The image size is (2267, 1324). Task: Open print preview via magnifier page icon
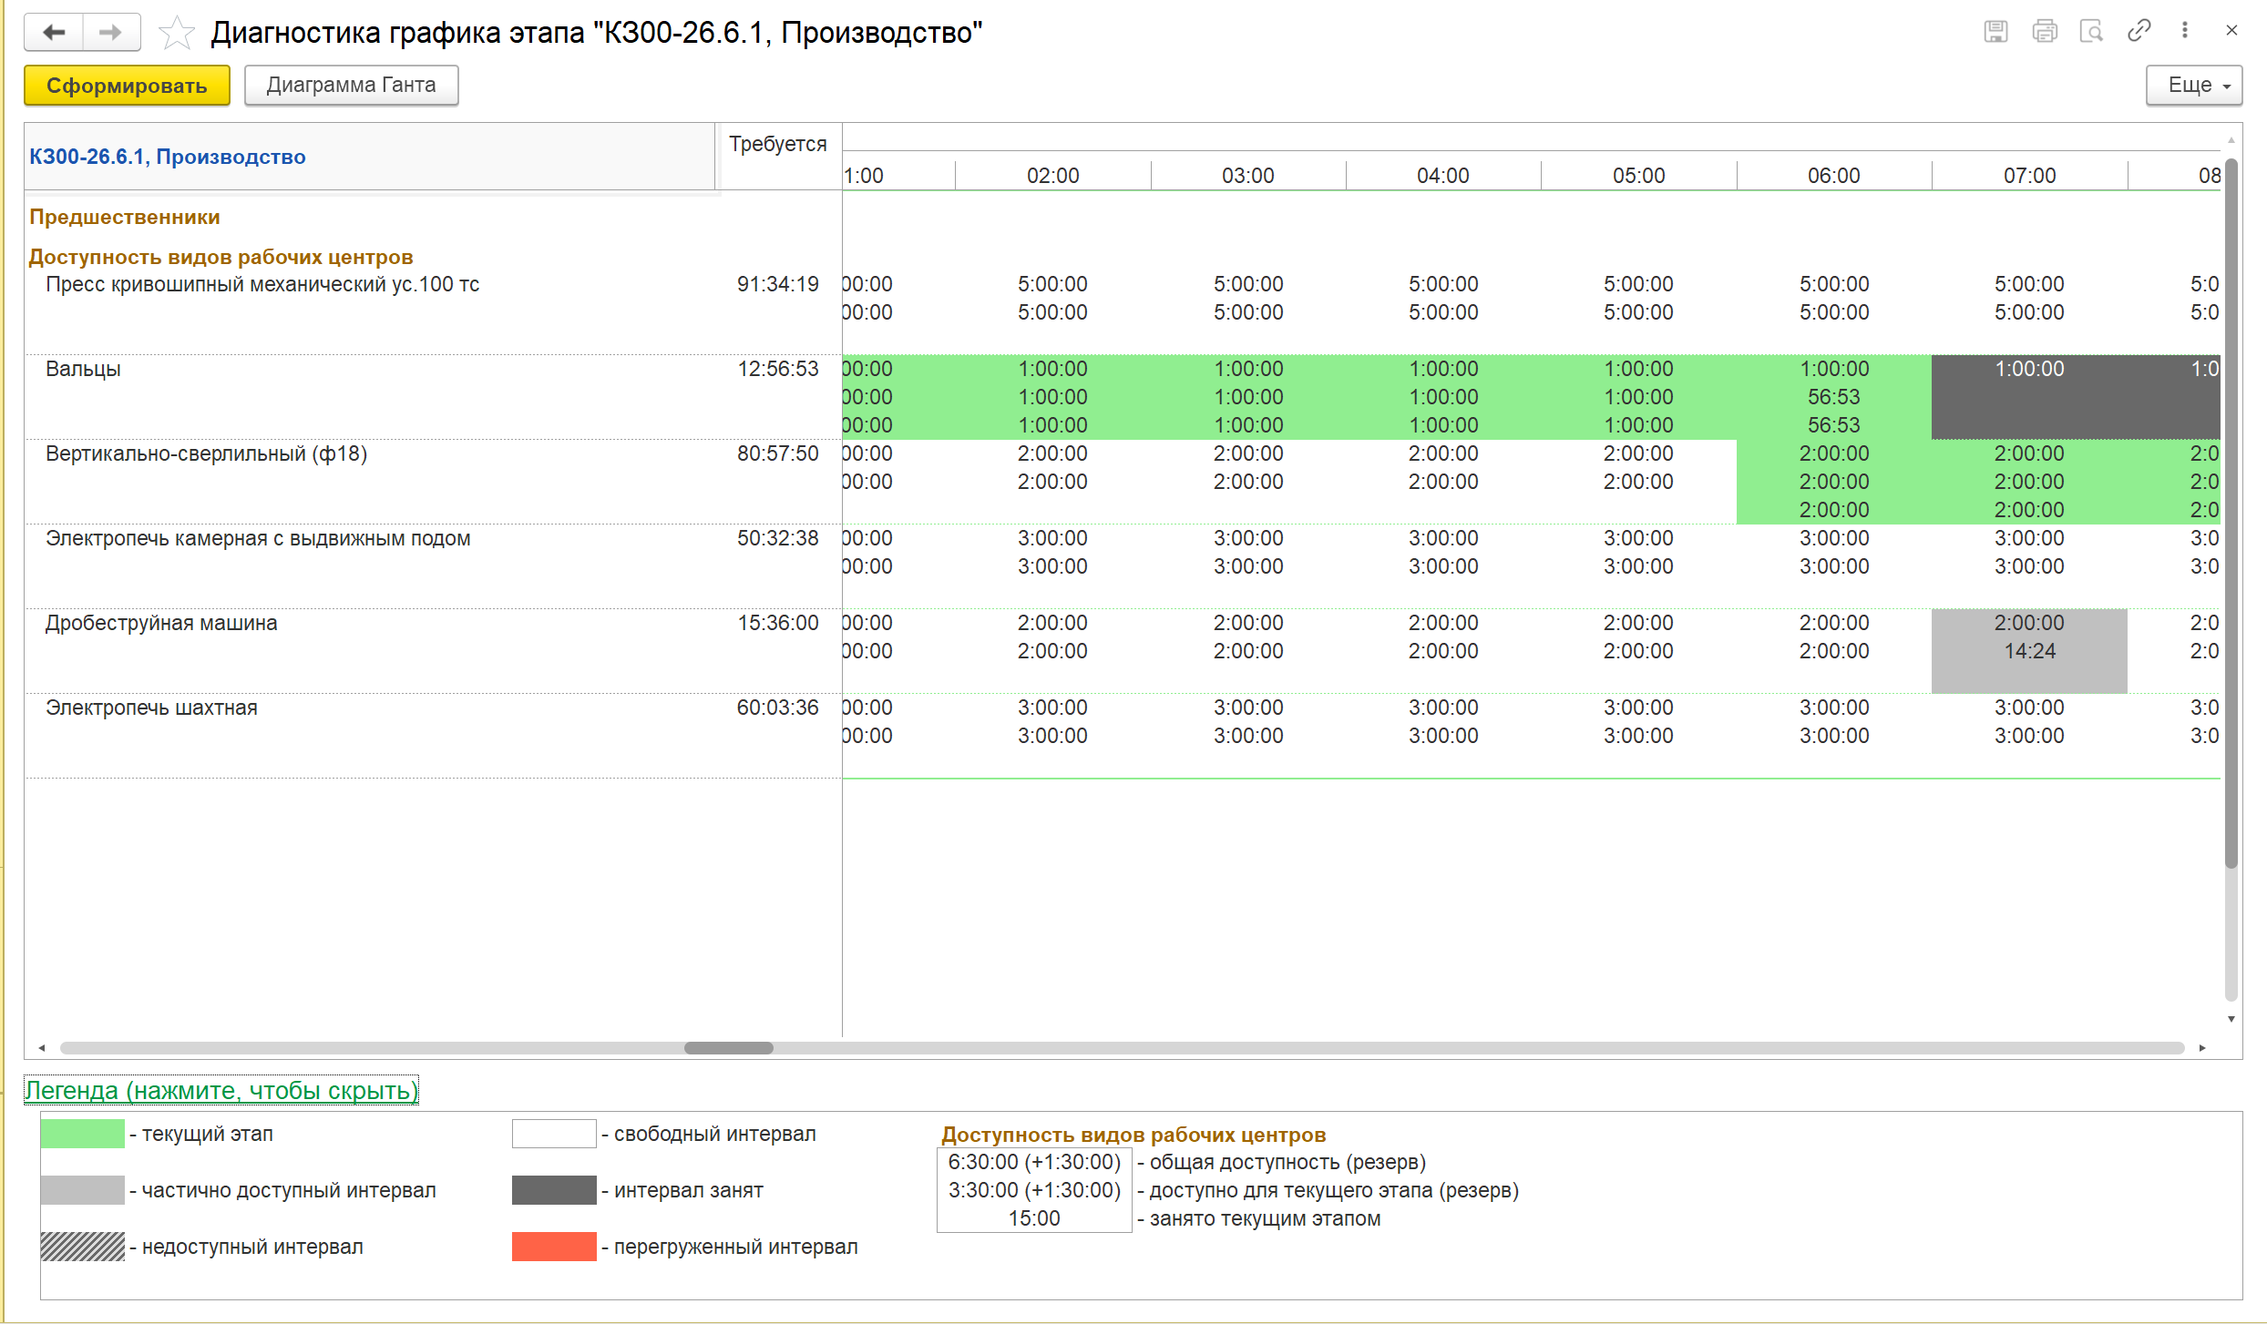2092,32
